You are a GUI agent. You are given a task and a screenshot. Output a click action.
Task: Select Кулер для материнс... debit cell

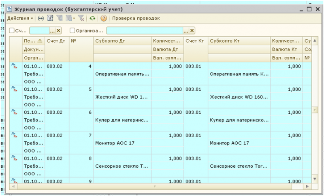coord(122,120)
